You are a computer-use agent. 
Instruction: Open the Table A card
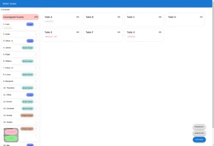click(62, 19)
